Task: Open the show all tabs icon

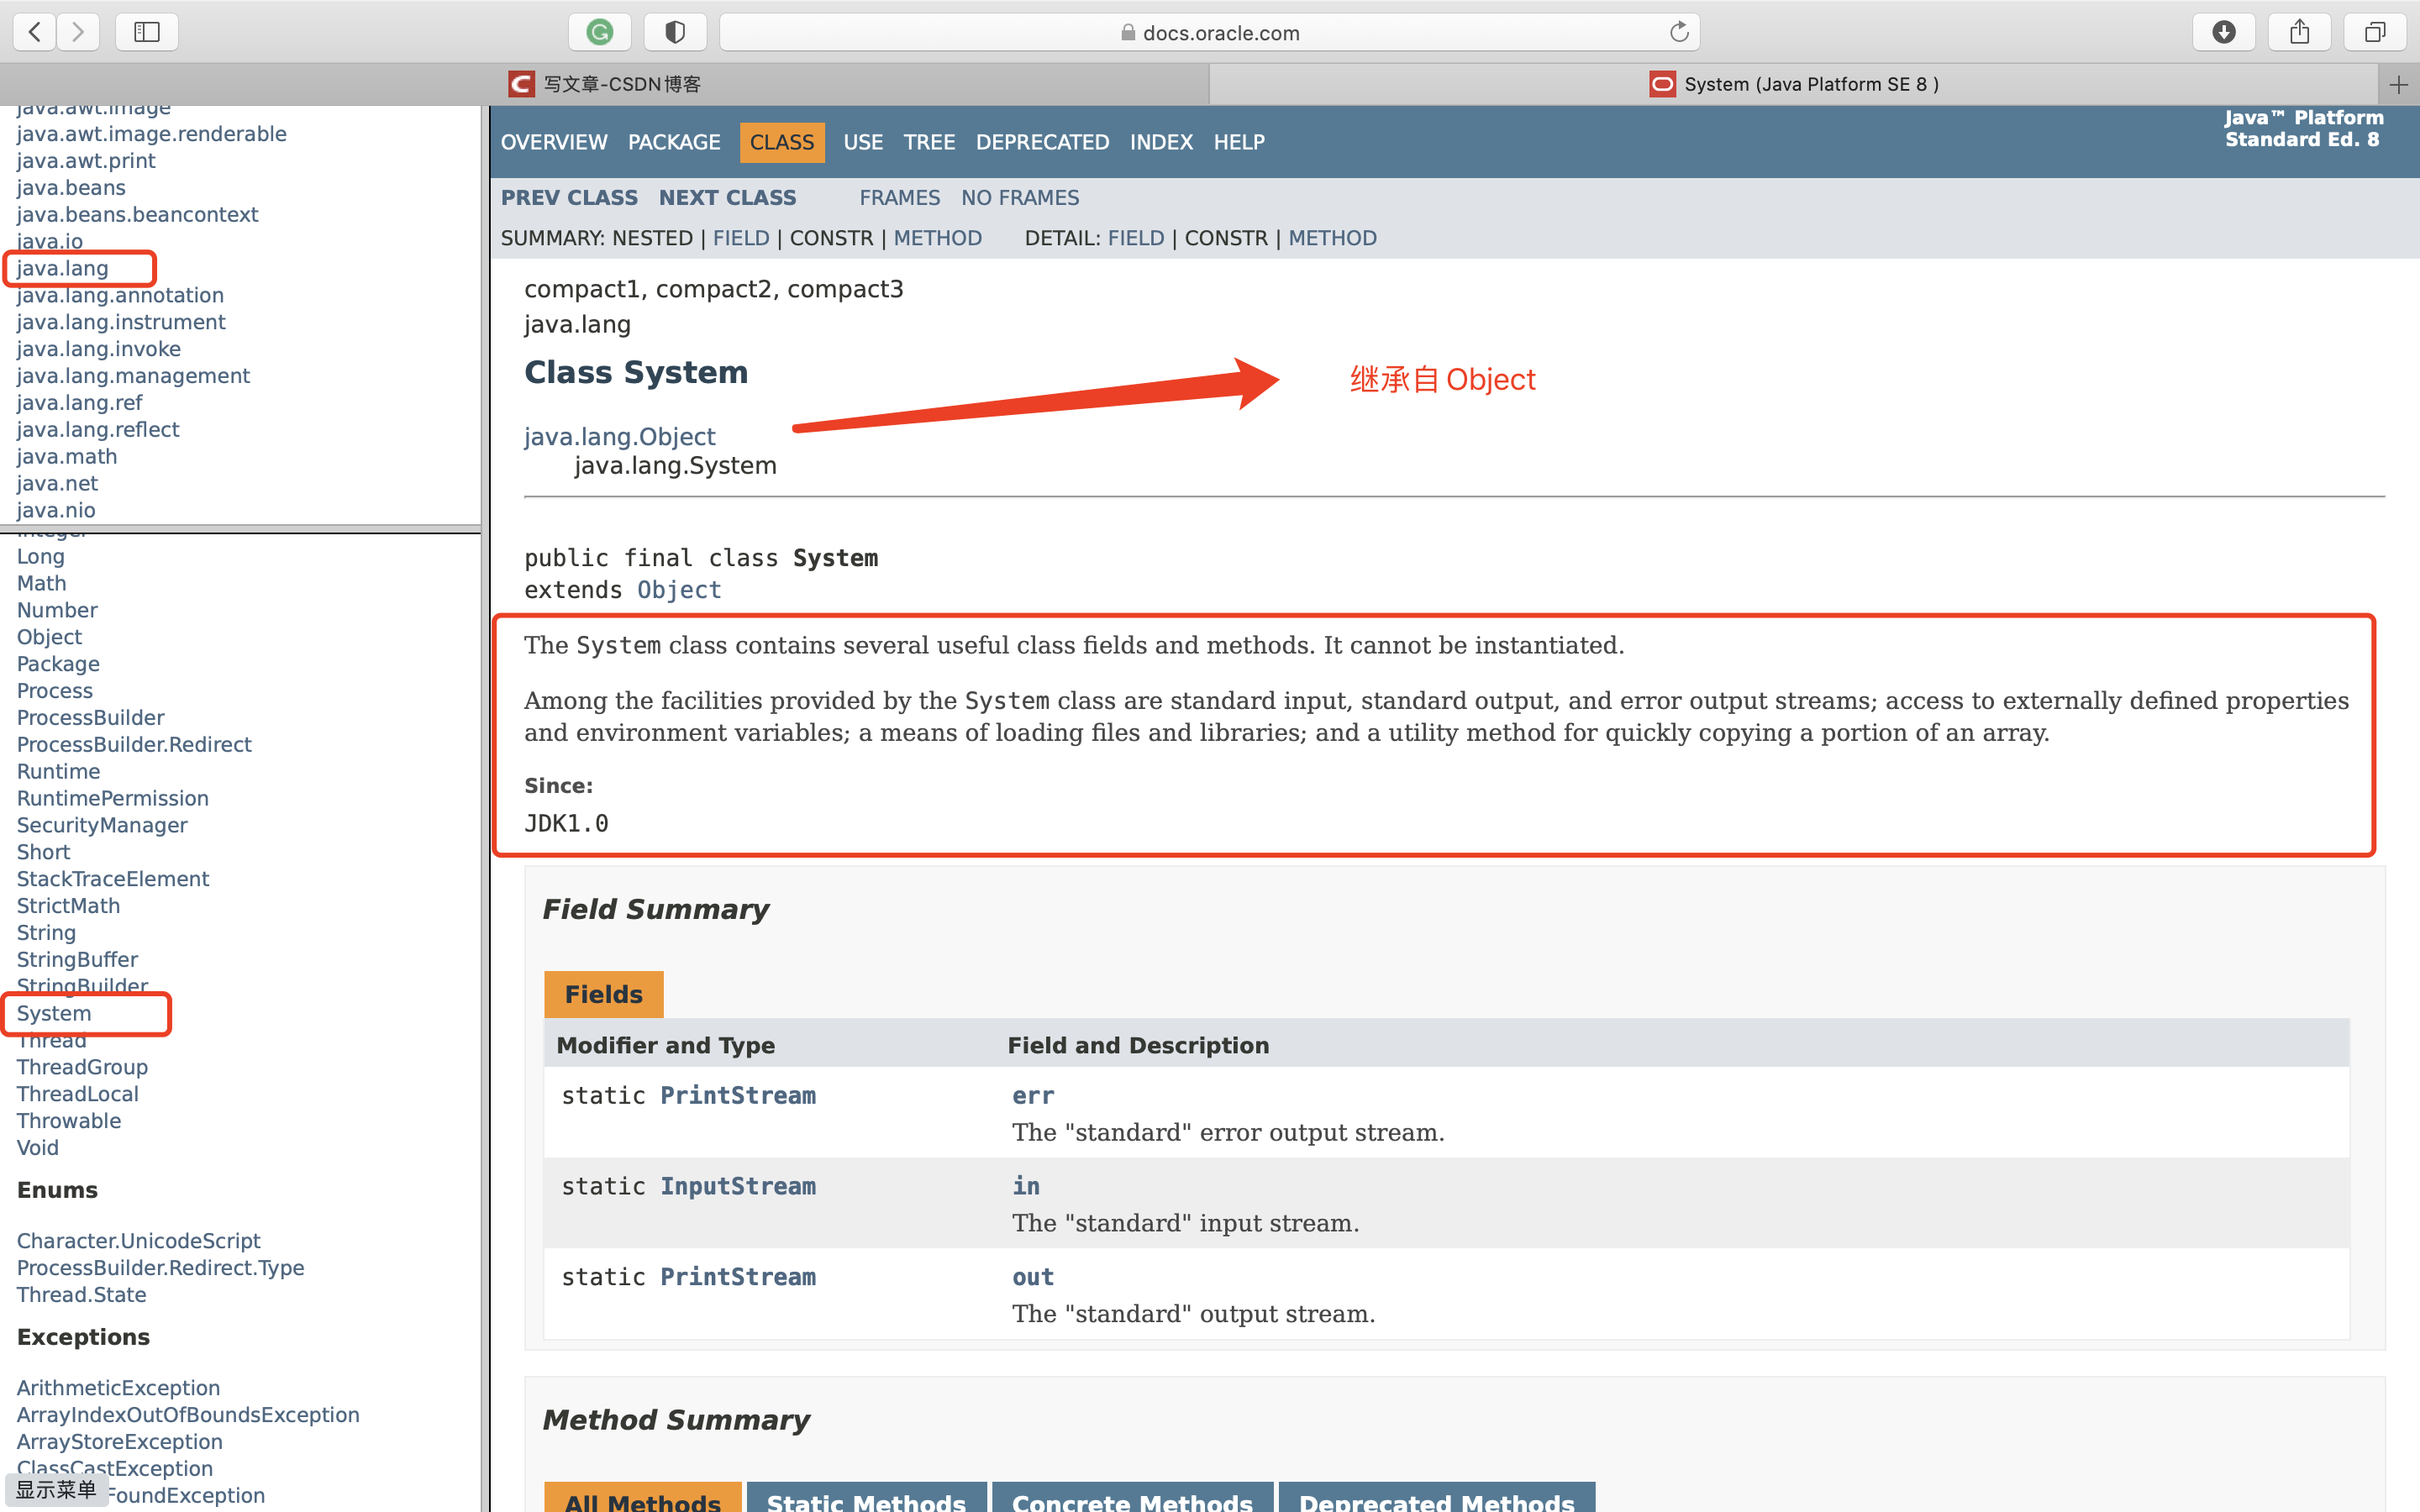Action: [x=2375, y=32]
